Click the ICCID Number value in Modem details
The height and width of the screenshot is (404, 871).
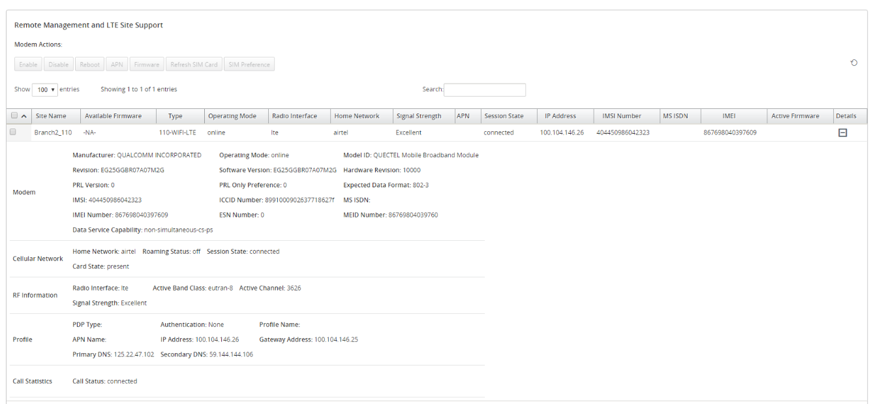(x=299, y=200)
